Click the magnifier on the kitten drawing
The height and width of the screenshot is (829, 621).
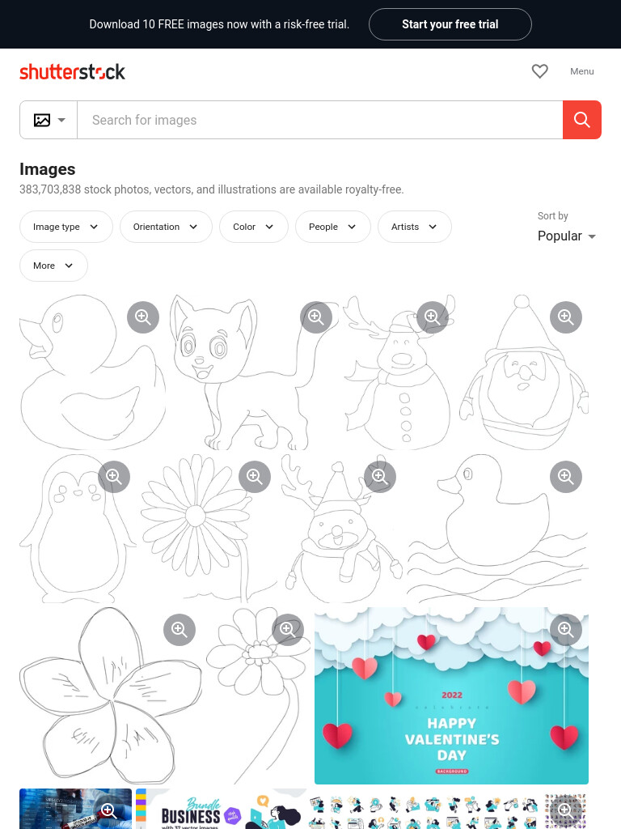[x=316, y=317]
